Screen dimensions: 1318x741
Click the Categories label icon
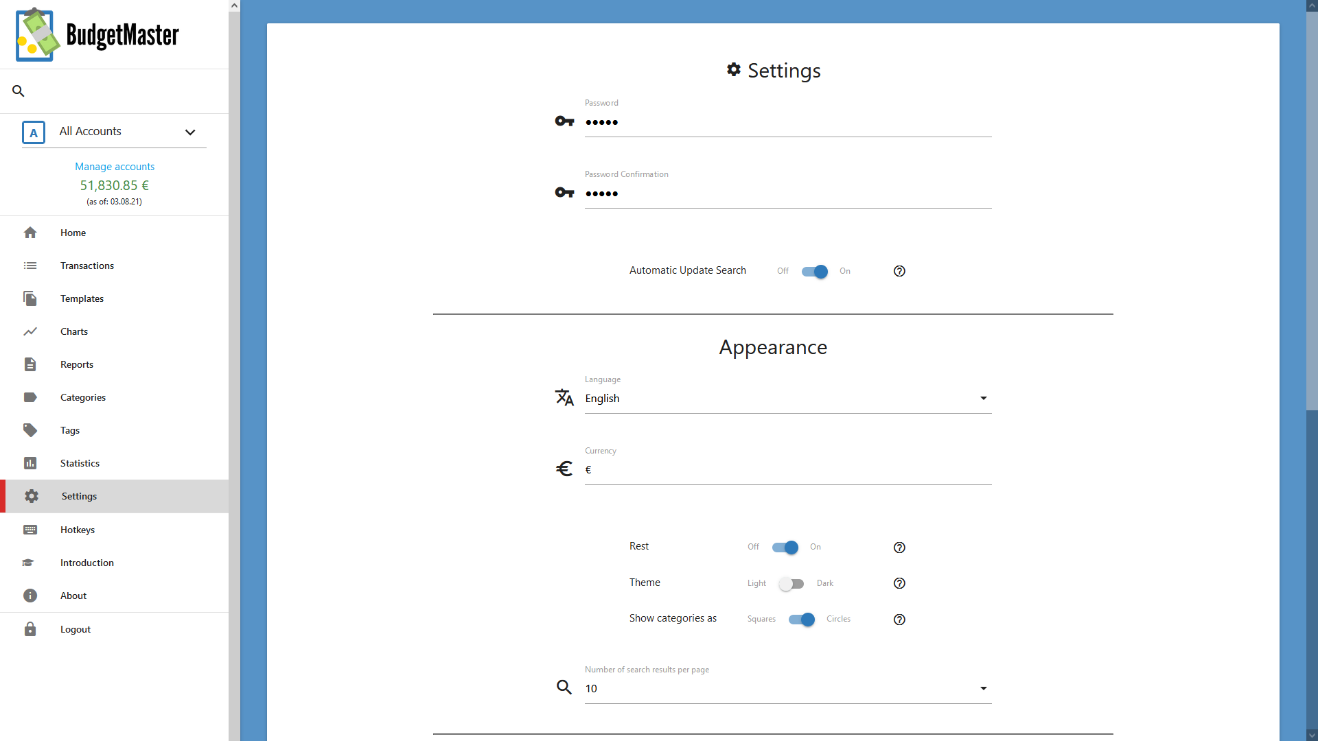coord(30,397)
